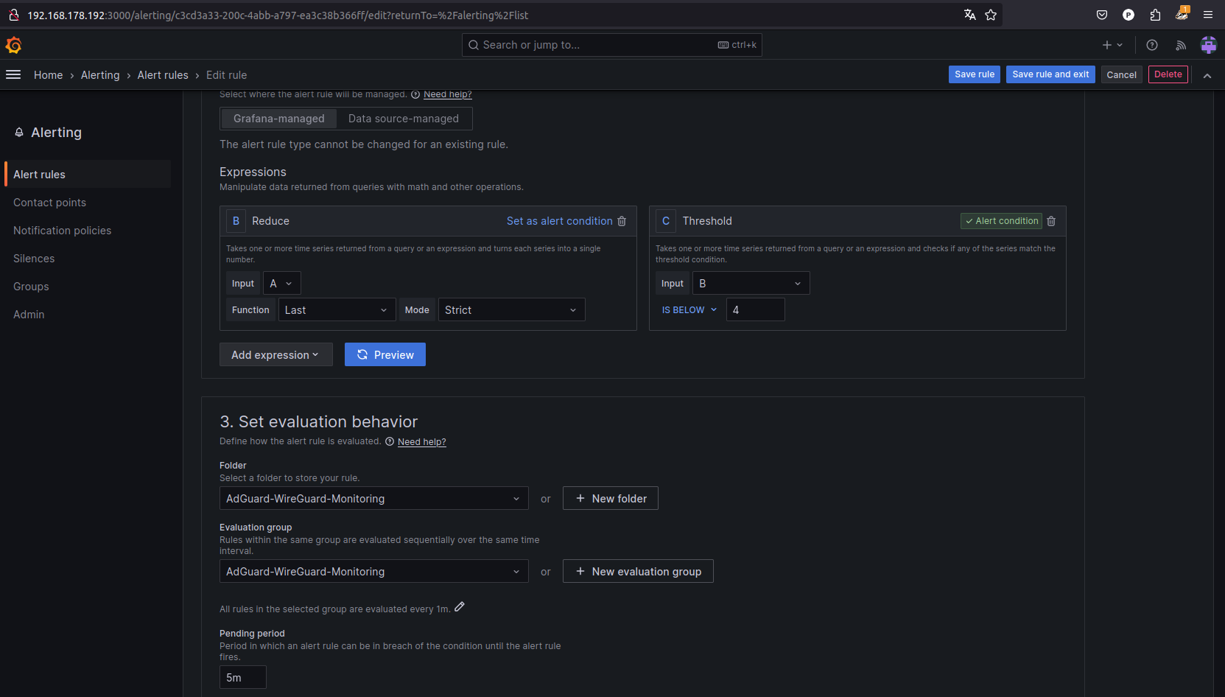
Task: Open the Mode dropdown showing Strict
Action: click(511, 310)
